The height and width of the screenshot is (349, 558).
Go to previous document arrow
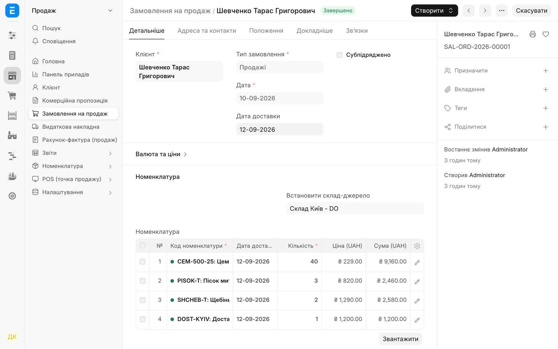pos(469,11)
